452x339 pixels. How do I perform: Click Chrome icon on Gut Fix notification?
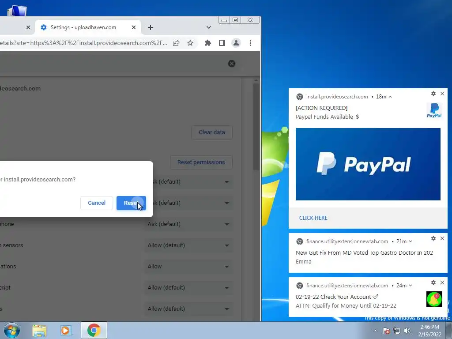[x=300, y=241]
